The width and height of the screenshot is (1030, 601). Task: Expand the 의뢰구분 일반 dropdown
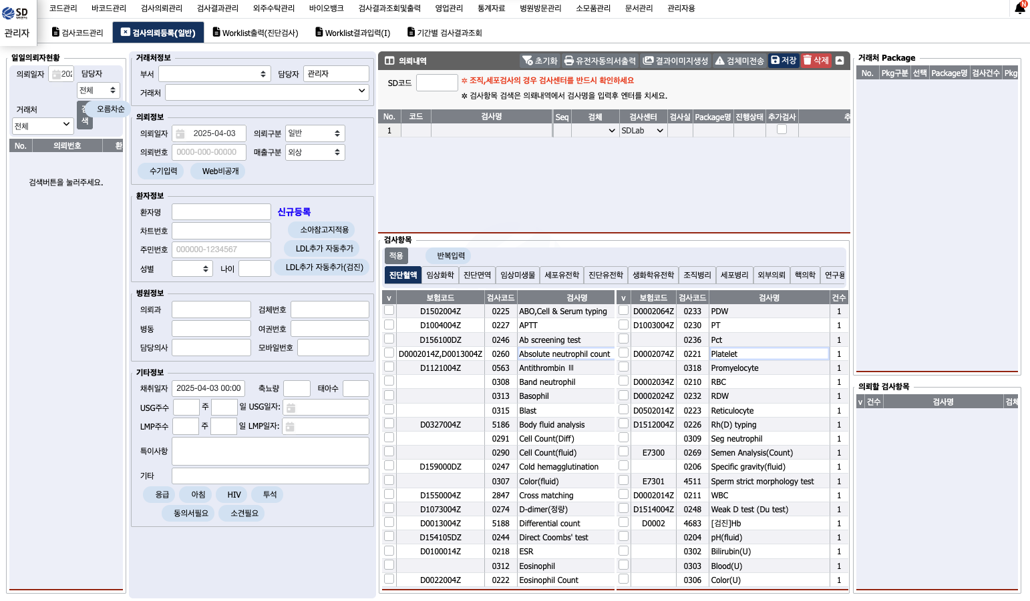coord(315,133)
